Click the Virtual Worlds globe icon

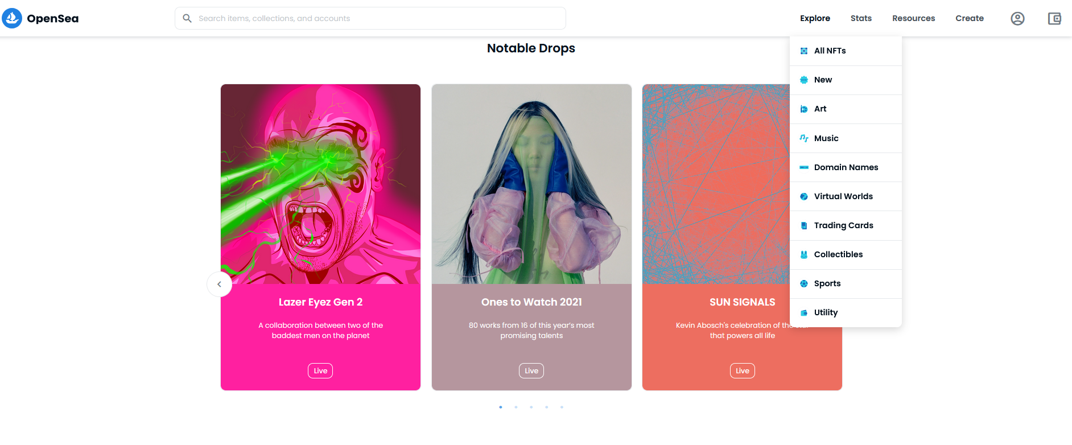click(804, 196)
